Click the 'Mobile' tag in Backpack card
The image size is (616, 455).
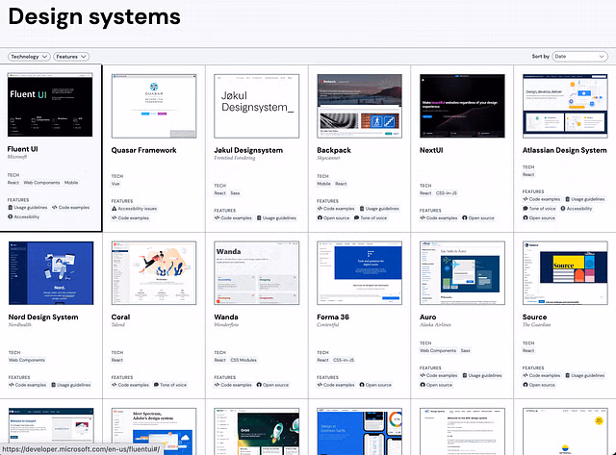(x=323, y=184)
